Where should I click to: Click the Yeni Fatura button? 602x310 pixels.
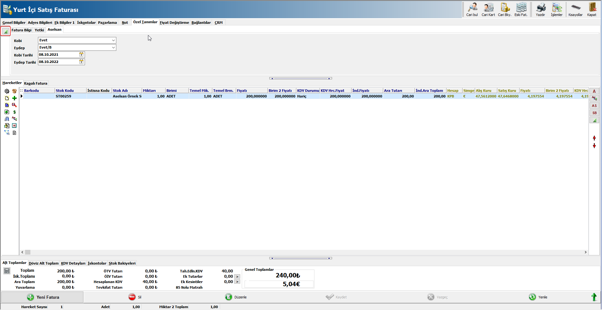coord(43,297)
